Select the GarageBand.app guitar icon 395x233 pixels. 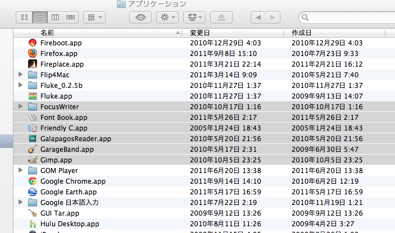33,149
